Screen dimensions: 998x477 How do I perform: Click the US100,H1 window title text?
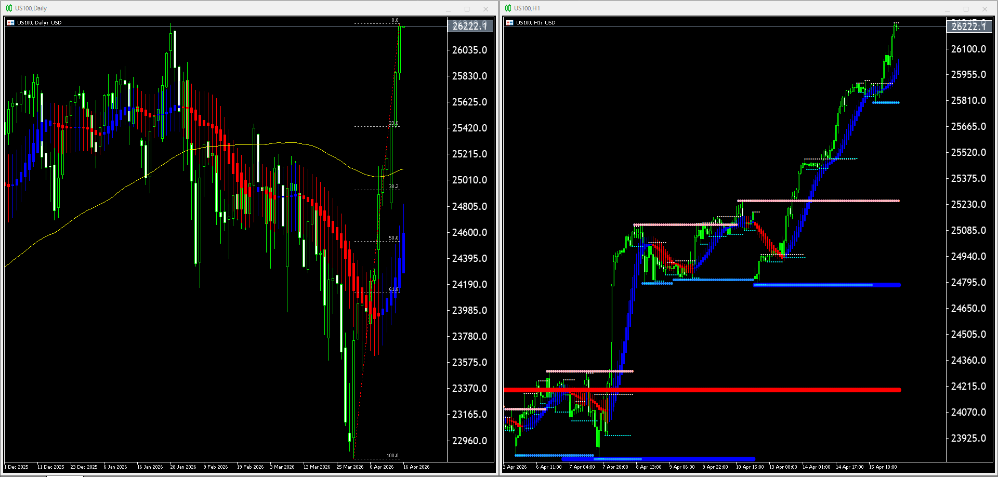[x=527, y=8]
